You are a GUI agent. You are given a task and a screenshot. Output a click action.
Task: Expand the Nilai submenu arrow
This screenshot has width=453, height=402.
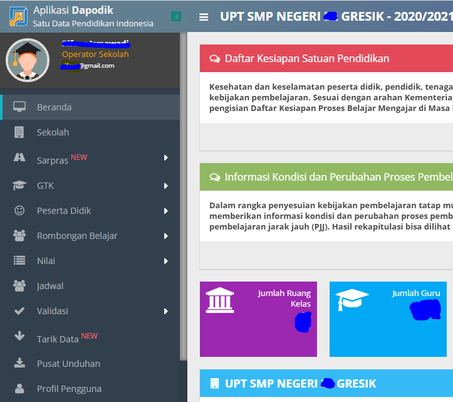pos(166,261)
